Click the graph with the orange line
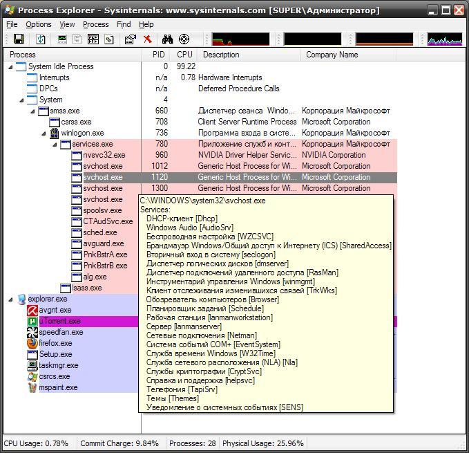The image size is (469, 453). pyautogui.click(x=384, y=39)
